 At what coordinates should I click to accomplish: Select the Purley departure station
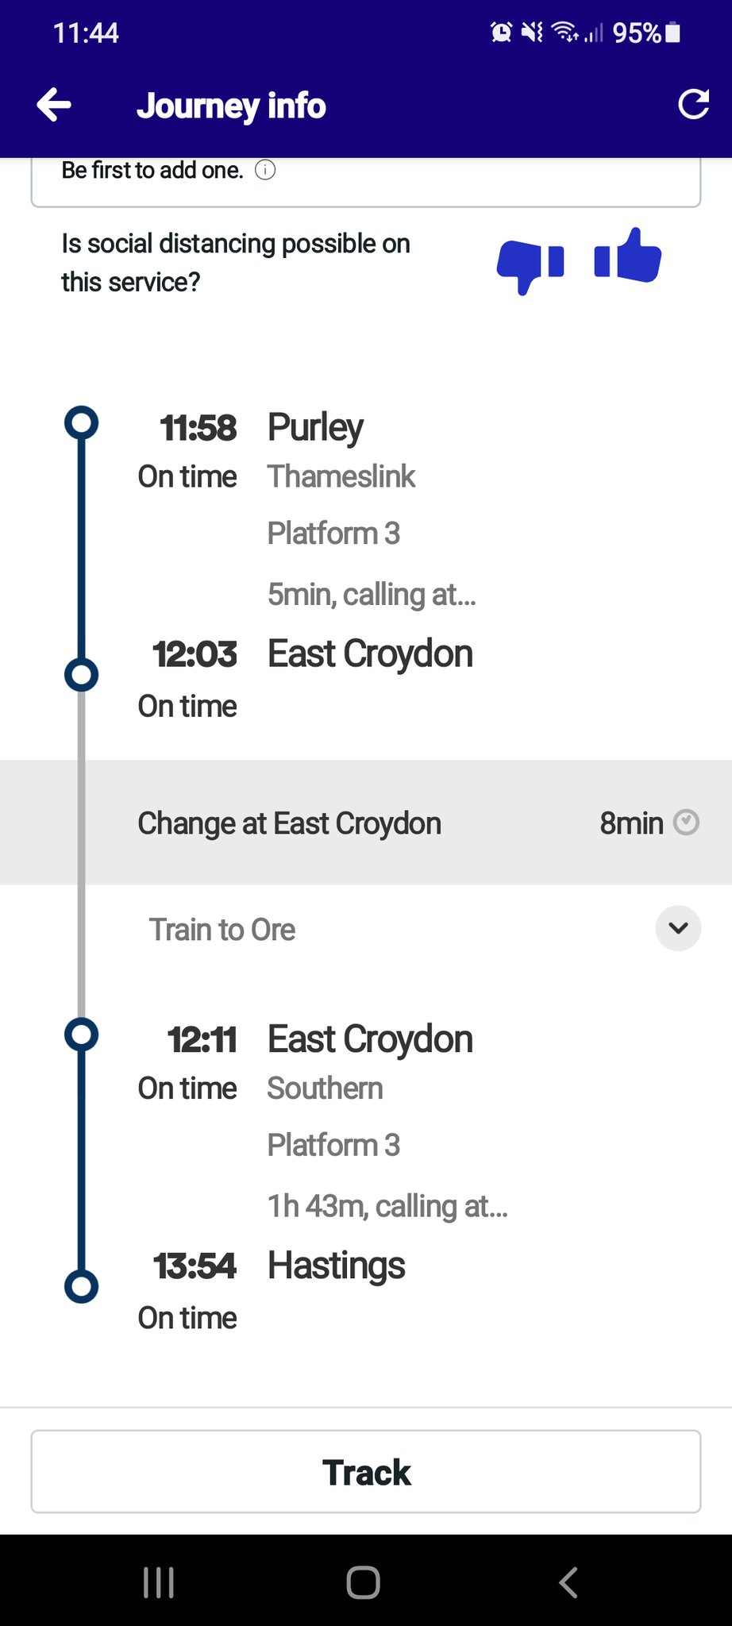pyautogui.click(x=315, y=427)
